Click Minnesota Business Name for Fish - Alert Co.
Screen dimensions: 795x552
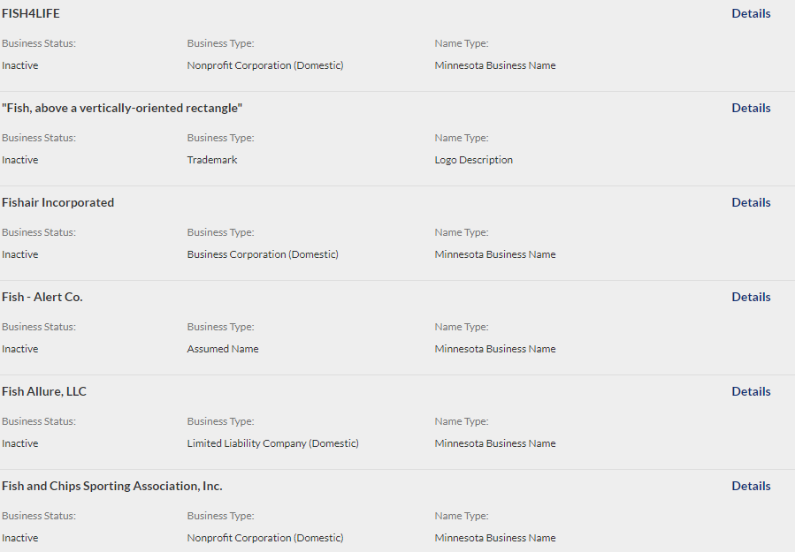495,349
